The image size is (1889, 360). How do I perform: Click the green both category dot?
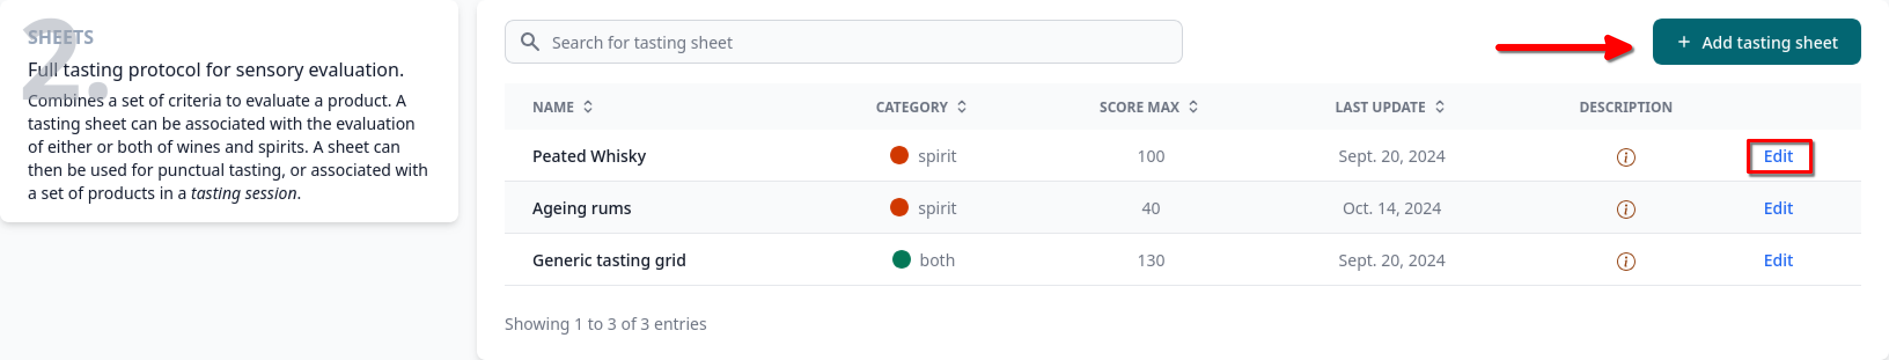point(901,259)
